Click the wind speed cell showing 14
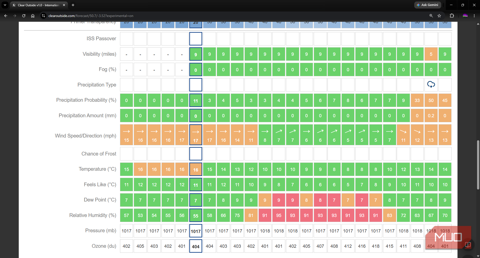480x258 pixels. click(237, 135)
